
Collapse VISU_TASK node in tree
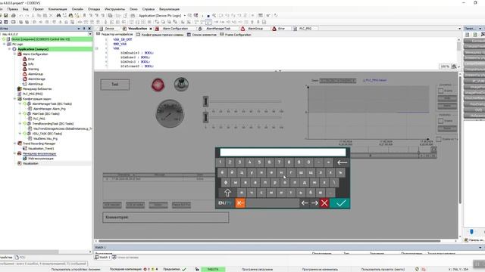pyautogui.click(x=20, y=134)
